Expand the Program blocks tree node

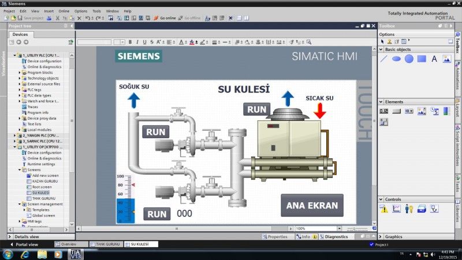[x=20, y=73]
